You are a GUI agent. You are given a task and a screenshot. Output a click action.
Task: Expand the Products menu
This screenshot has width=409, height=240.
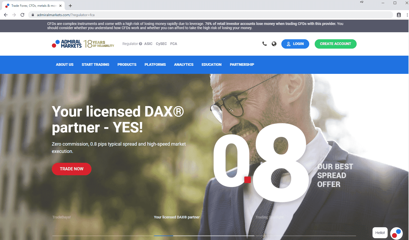127,64
